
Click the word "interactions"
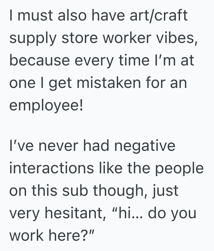click(52, 169)
